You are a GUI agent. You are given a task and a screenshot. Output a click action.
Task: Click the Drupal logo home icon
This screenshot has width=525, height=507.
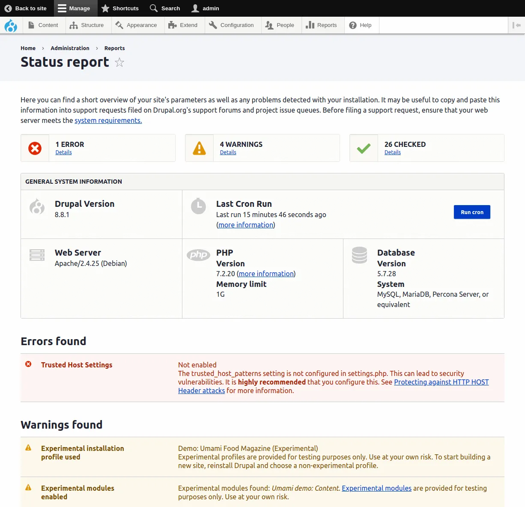coord(11,25)
